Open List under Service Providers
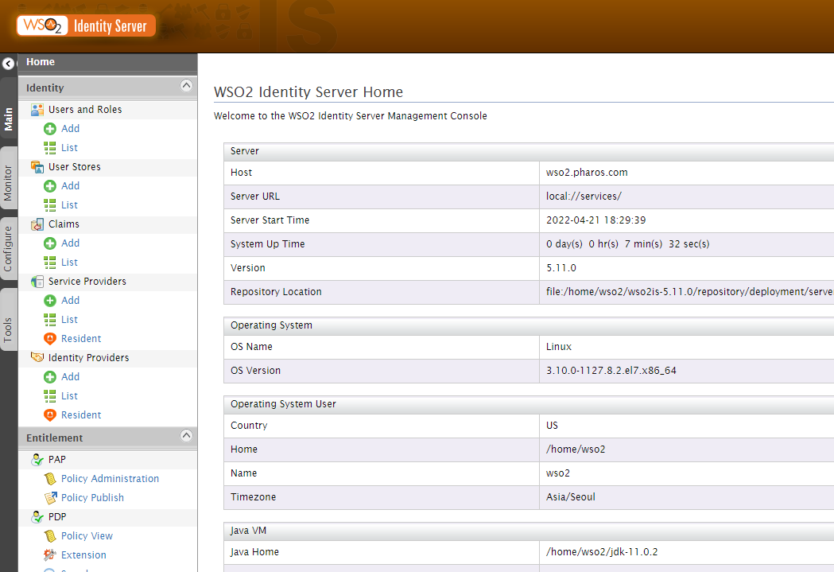The width and height of the screenshot is (834, 572). pos(69,320)
